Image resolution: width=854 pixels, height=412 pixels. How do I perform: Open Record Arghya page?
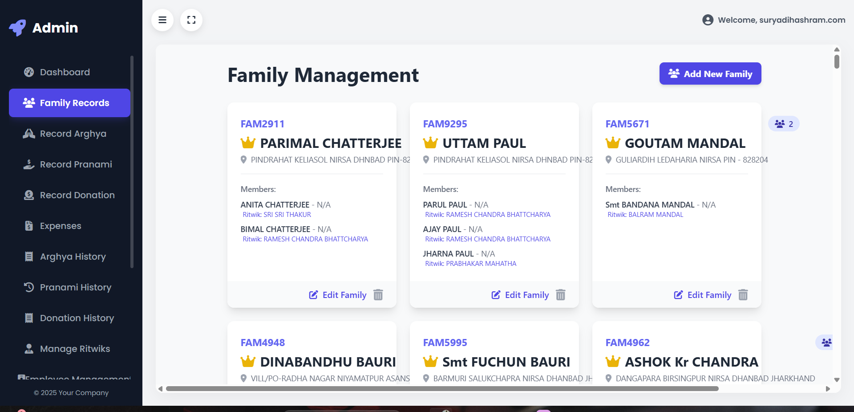(x=73, y=134)
